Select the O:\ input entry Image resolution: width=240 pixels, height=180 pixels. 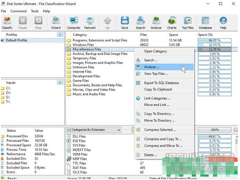tap(8, 93)
